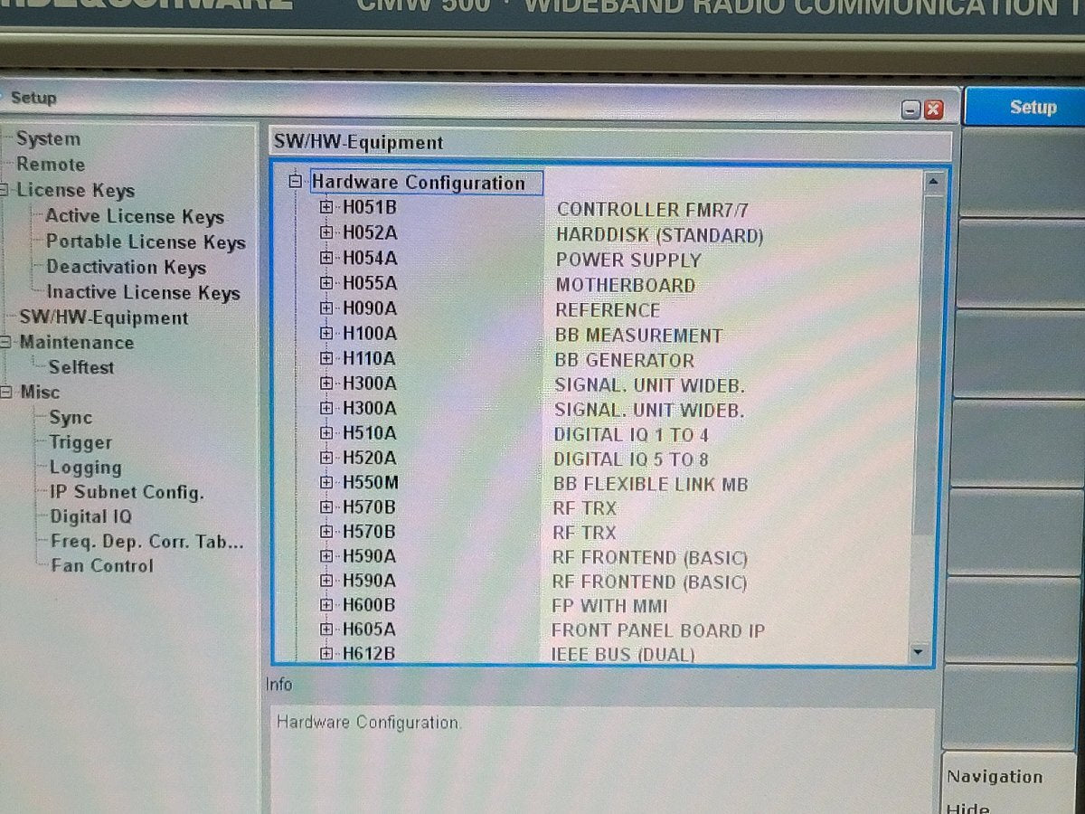
Task: Collapse the Misc tree branch
Action: tap(5, 393)
